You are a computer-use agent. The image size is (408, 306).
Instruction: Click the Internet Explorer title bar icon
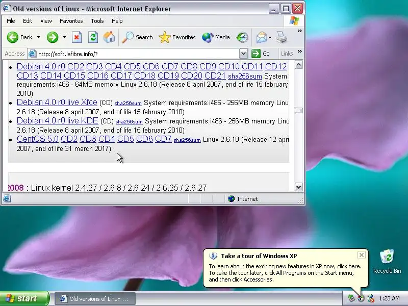(x=7, y=9)
